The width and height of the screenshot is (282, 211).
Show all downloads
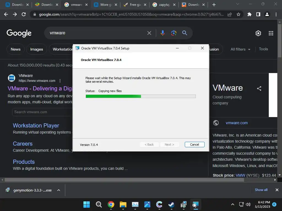(x=261, y=190)
